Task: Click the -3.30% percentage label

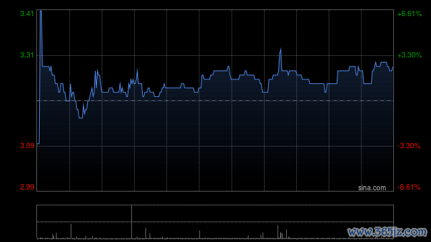Action: [409, 146]
